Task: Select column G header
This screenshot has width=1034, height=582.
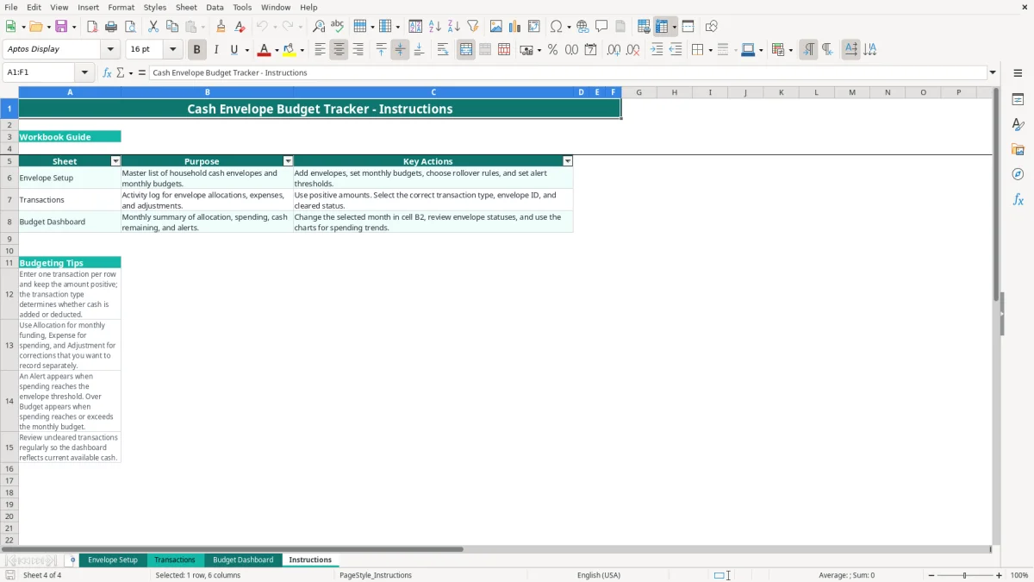Action: click(638, 92)
